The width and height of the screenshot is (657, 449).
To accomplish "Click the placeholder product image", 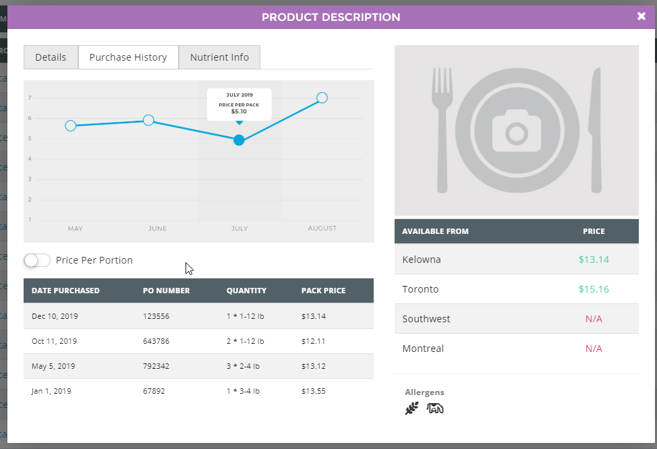I will (517, 130).
